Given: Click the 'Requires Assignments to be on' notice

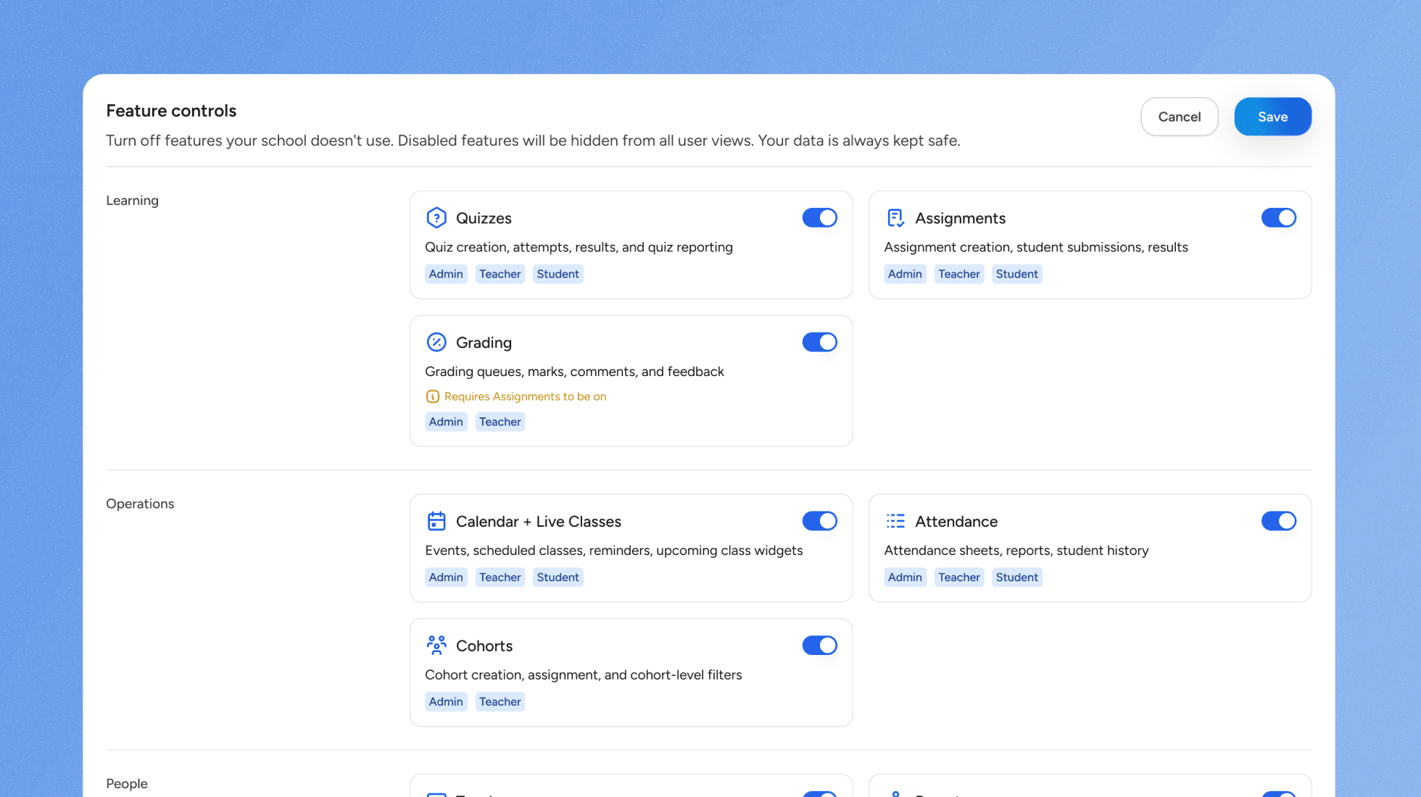Looking at the screenshot, I should (x=525, y=396).
